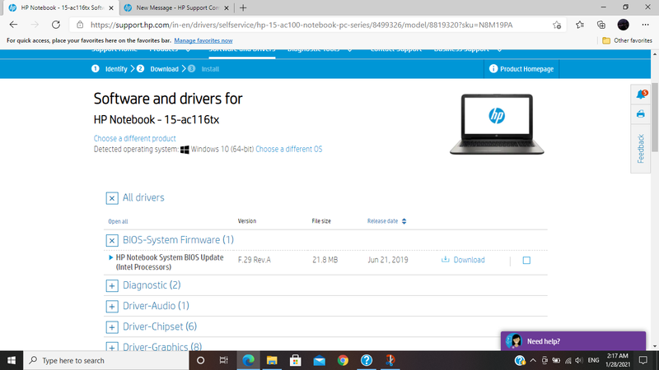Open Microsoft Edge from the taskbar
659x370 pixels.
pos(249,360)
